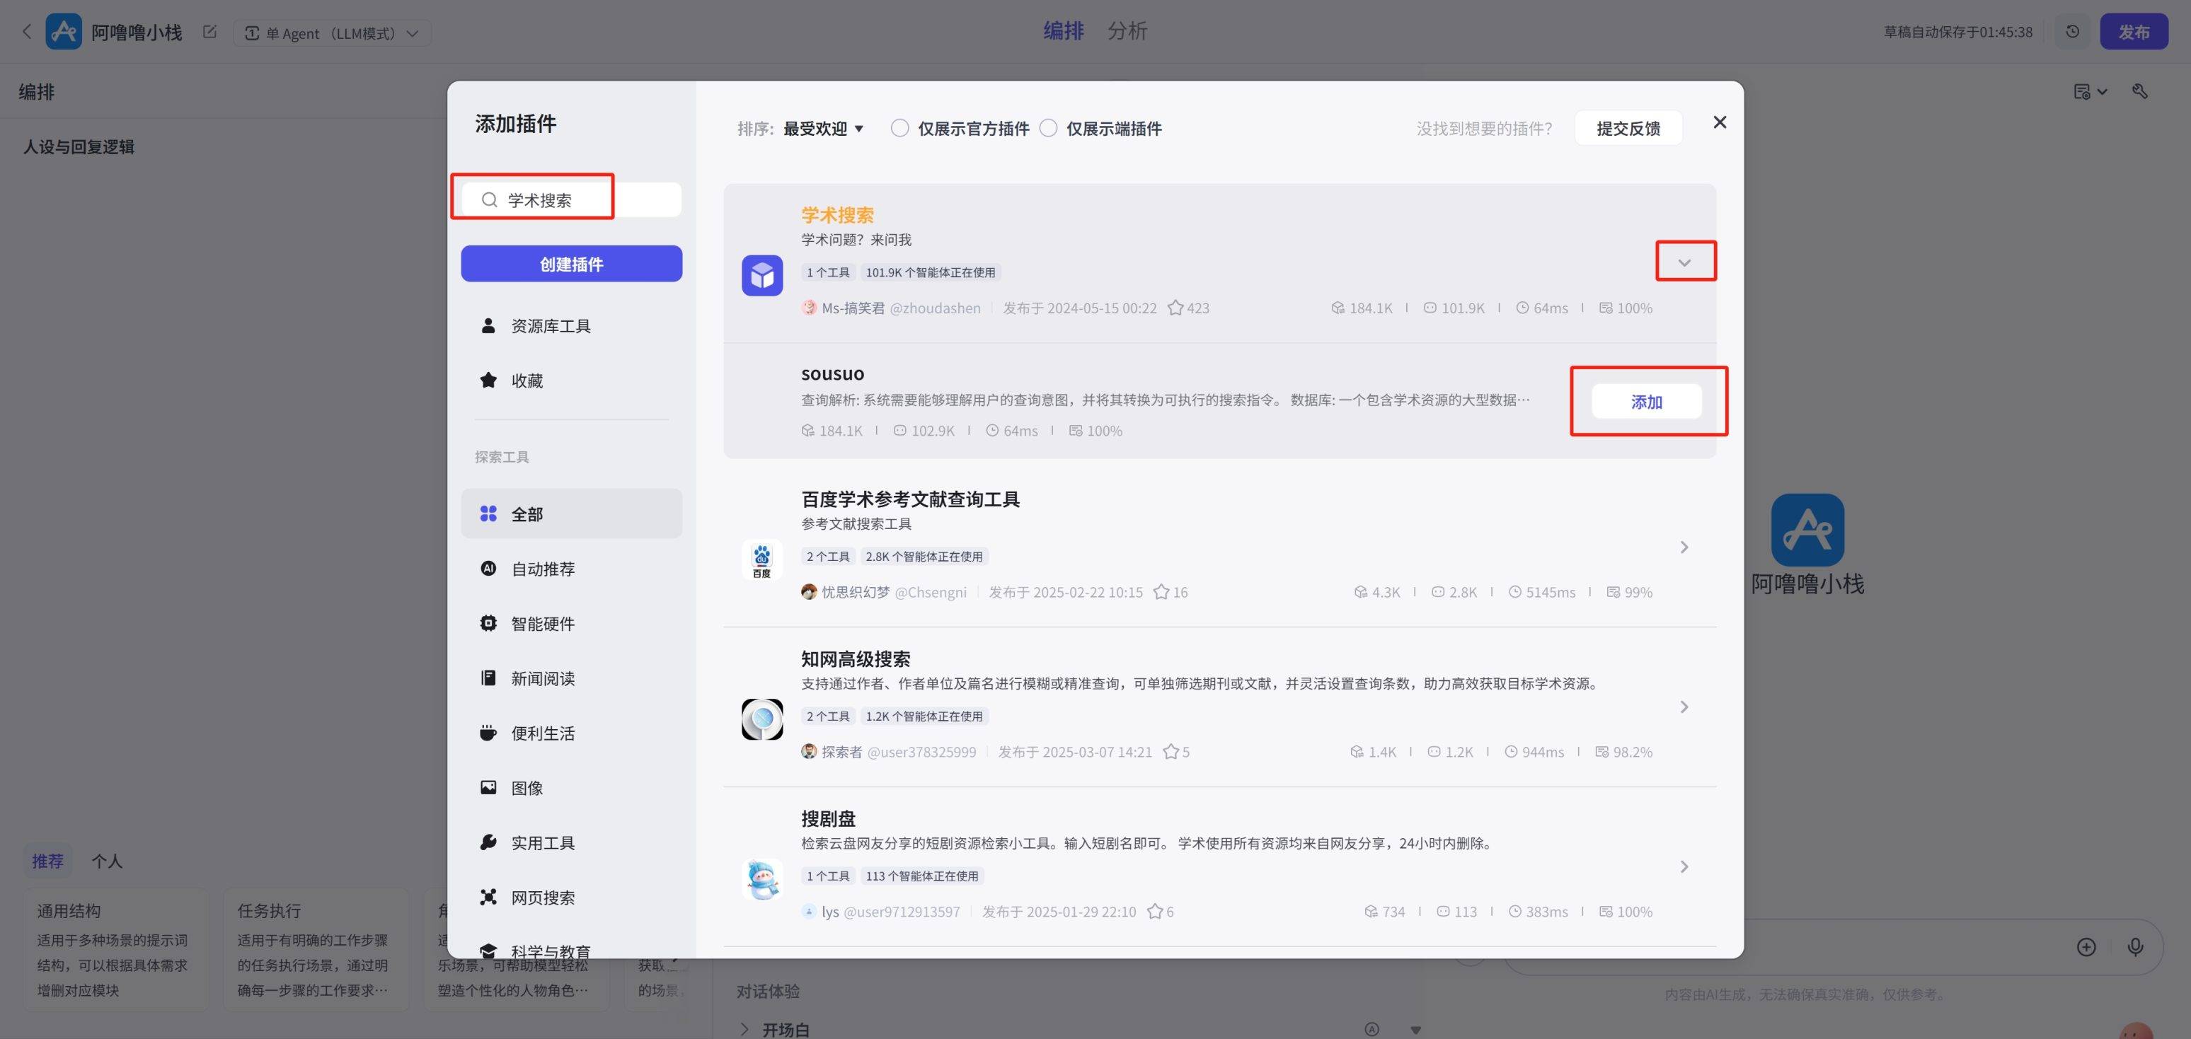Expand the 知网高级搜索 plugin chevron

pyautogui.click(x=1684, y=707)
